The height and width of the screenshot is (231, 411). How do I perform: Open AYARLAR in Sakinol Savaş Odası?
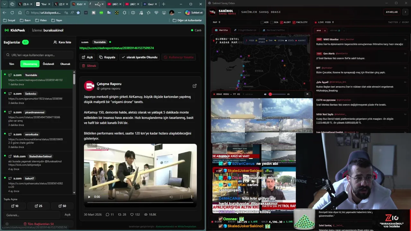[x=392, y=12]
